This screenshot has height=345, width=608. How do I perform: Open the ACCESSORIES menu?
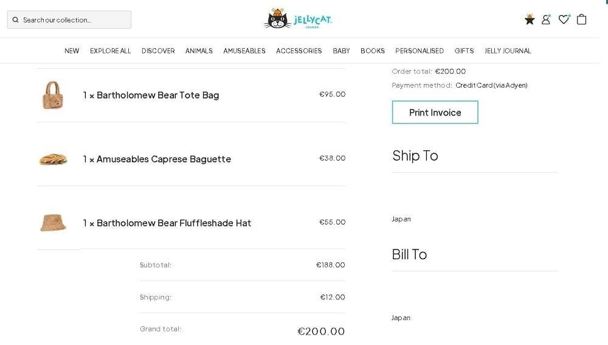(x=299, y=51)
